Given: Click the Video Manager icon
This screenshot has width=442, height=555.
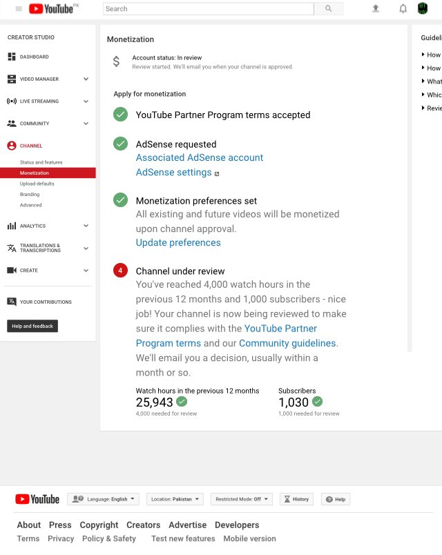Looking at the screenshot, I should [12, 79].
